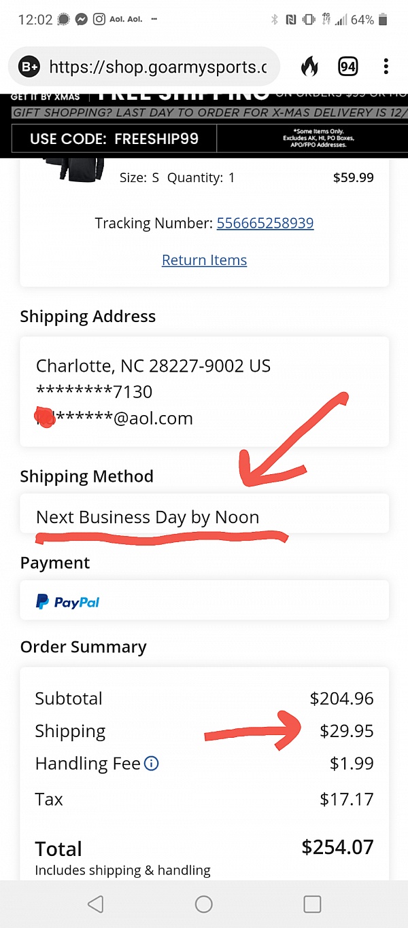
Task: Tap the fire button to clear data
Action: point(309,67)
